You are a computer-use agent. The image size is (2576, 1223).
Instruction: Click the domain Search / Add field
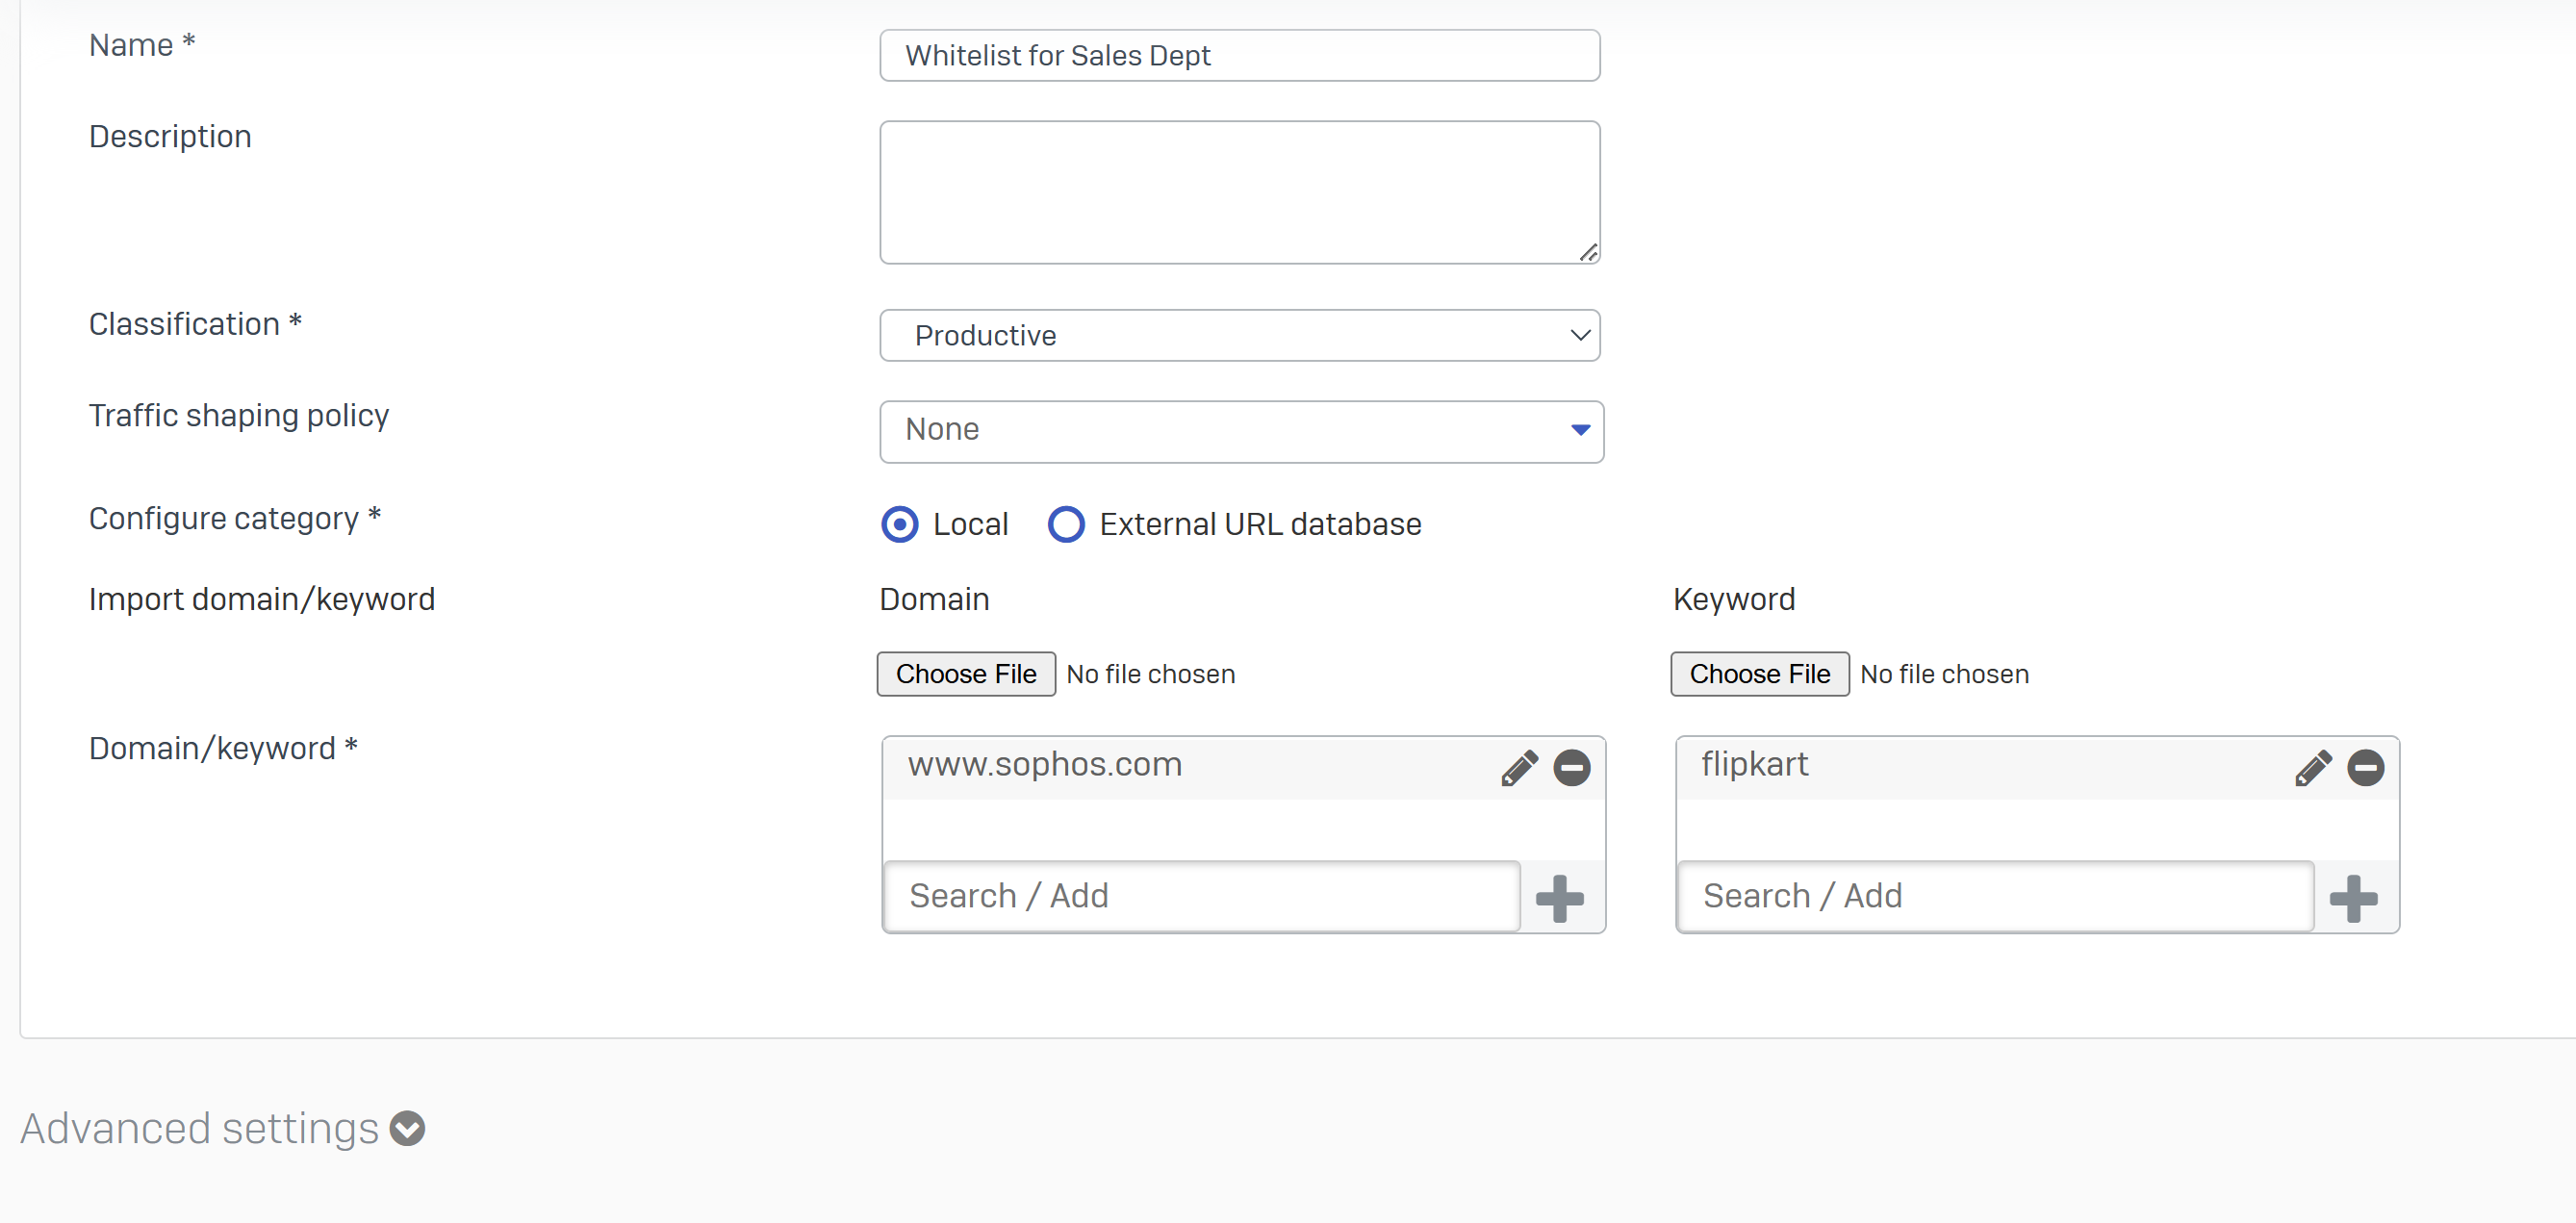(1200, 896)
